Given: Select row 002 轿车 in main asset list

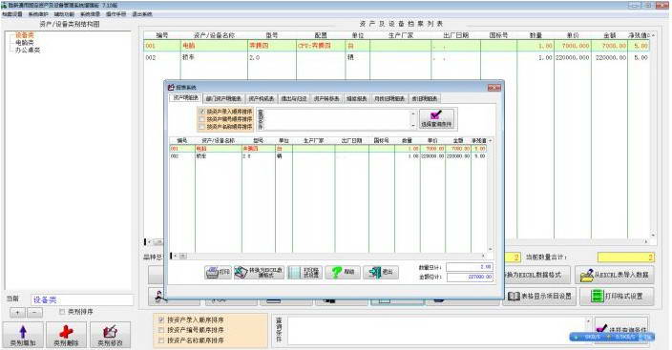Looking at the screenshot, I should point(396,57).
